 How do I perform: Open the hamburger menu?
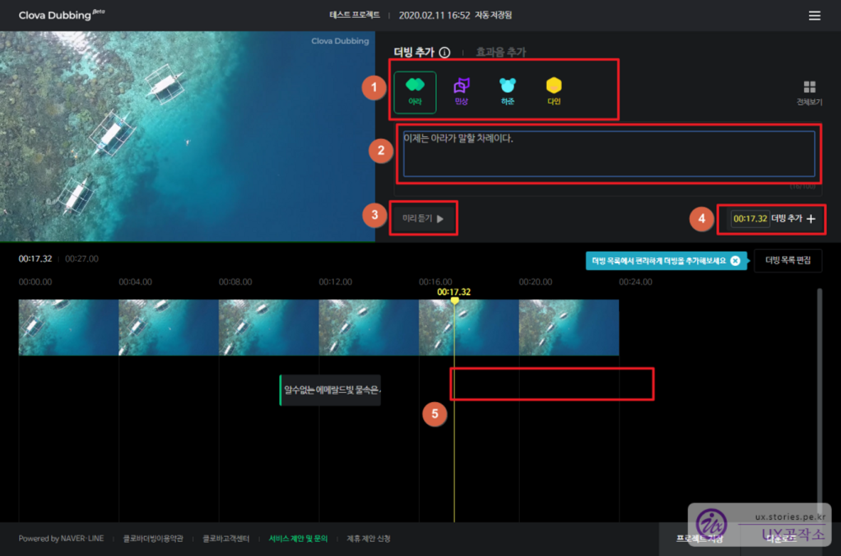coord(815,16)
